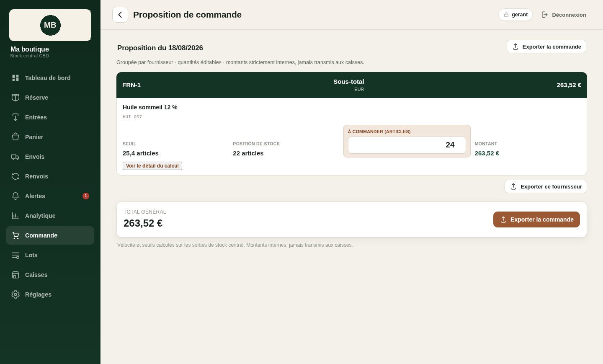Click the Analytique chart icon
603x364 pixels.
15,216
